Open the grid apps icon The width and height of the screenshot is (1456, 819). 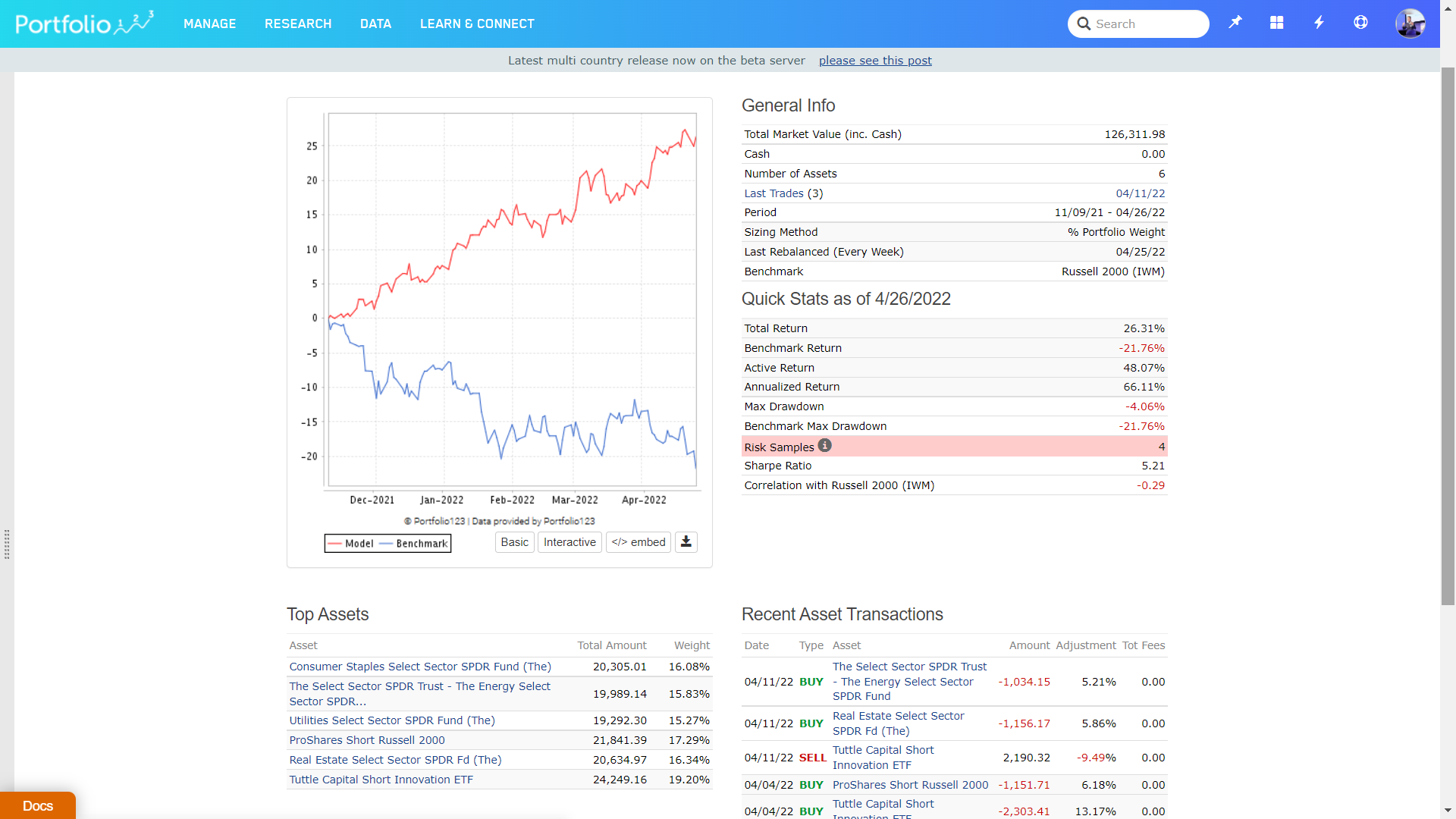[1277, 23]
